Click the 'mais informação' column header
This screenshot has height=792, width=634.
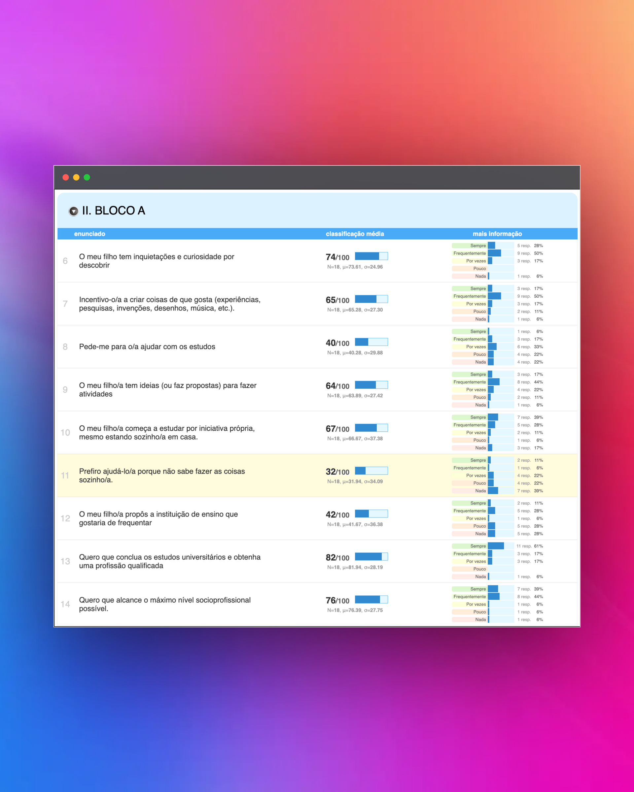tap(497, 234)
